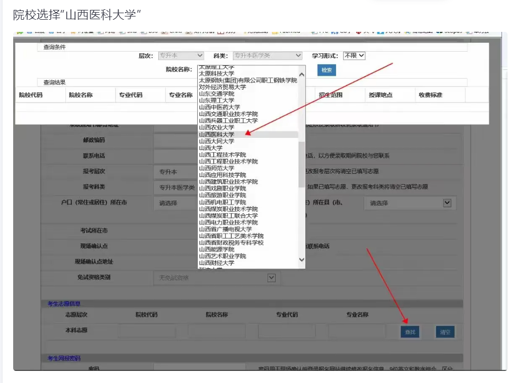
Task: Open the 报考层次 专升本 field
Action: tap(176, 172)
